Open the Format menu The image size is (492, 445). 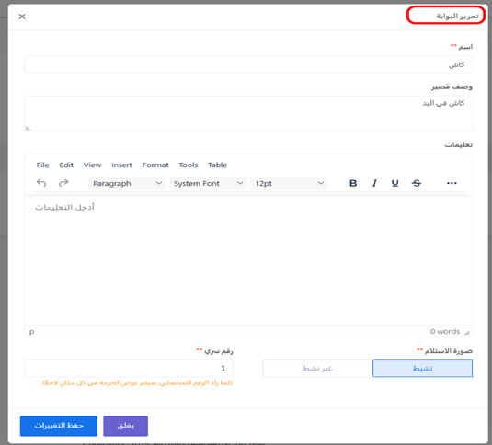(x=155, y=165)
